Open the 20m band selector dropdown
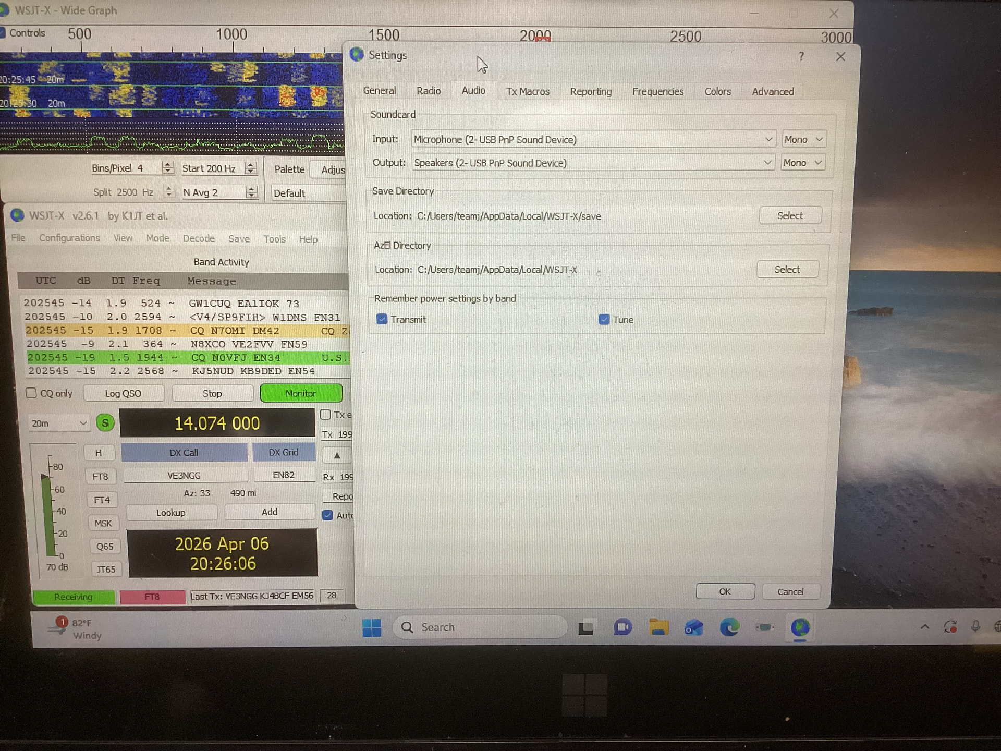The image size is (1001, 751). click(x=58, y=423)
